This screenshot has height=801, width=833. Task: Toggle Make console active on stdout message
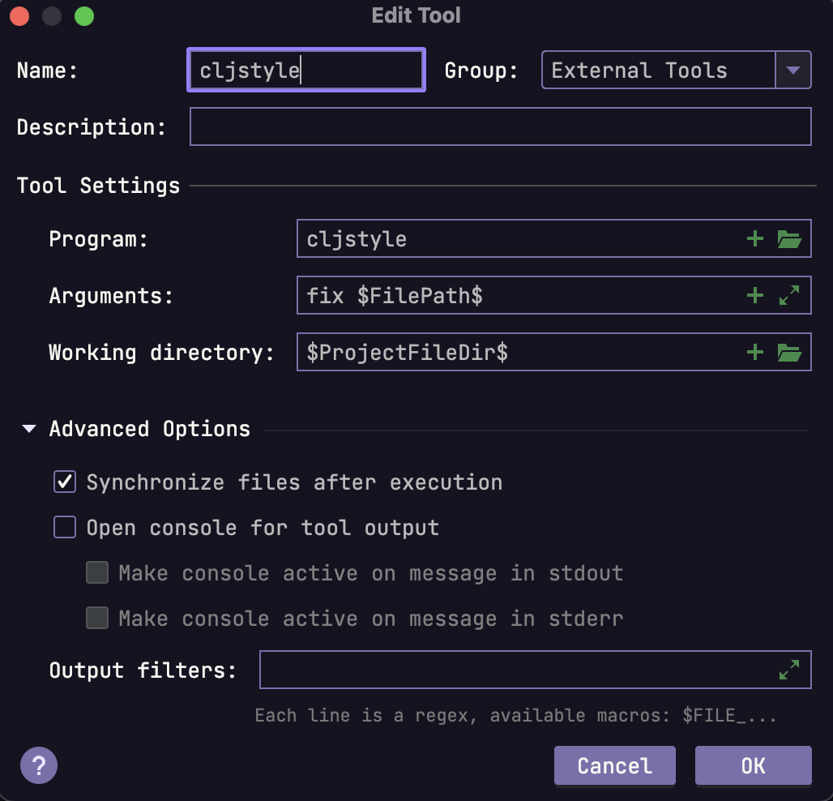pos(97,573)
